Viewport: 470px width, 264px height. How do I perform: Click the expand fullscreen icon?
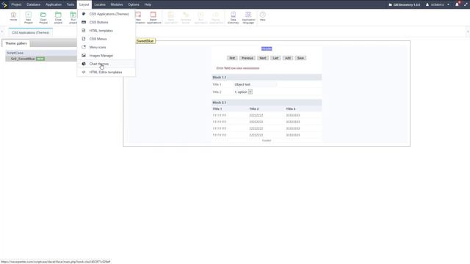point(466,4)
